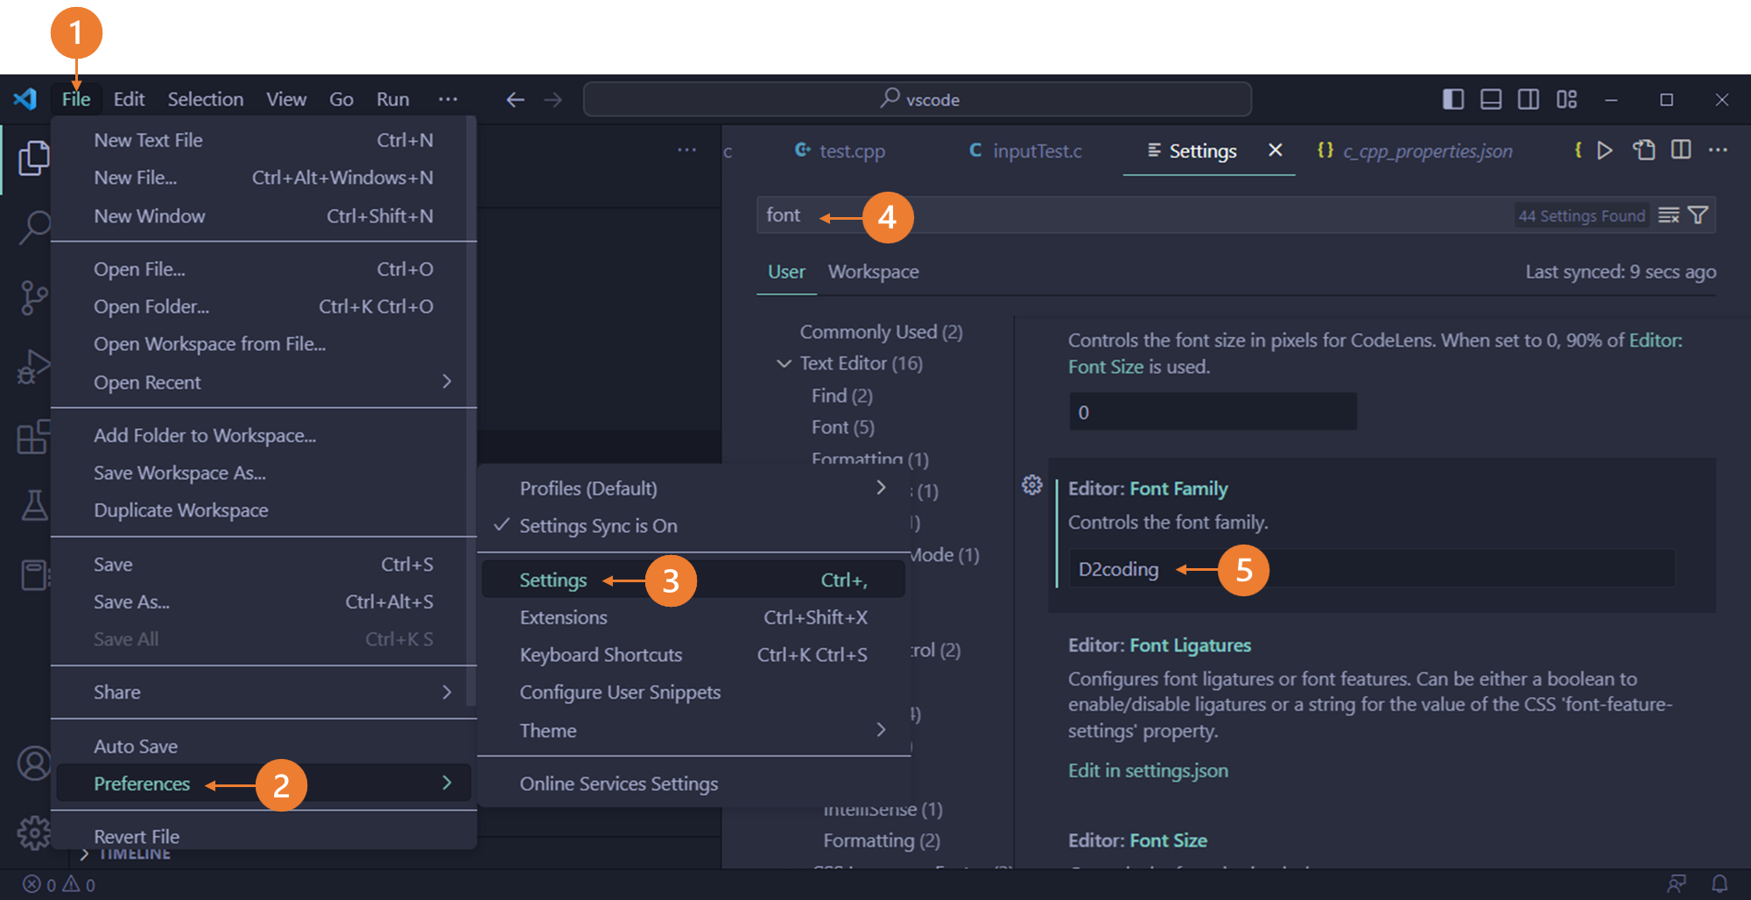Toggle the secondary side bar layout icon

tap(1529, 99)
